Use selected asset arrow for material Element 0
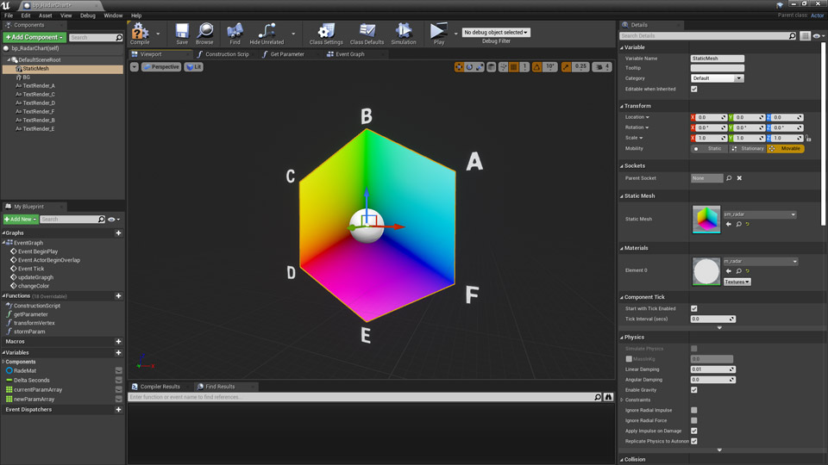 [x=729, y=271]
